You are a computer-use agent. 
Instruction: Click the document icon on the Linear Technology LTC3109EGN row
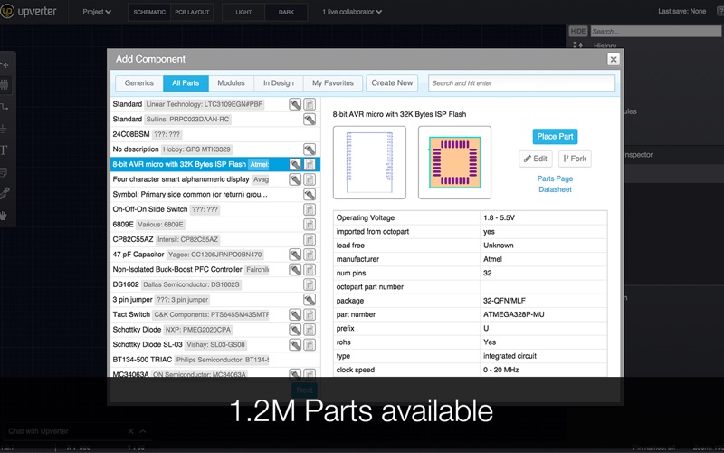(310, 104)
